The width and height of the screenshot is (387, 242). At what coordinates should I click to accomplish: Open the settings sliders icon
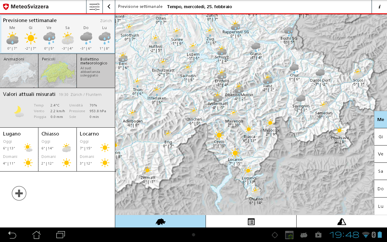(94, 7)
